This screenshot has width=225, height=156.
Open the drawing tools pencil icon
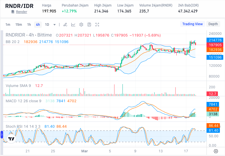coord(65,25)
